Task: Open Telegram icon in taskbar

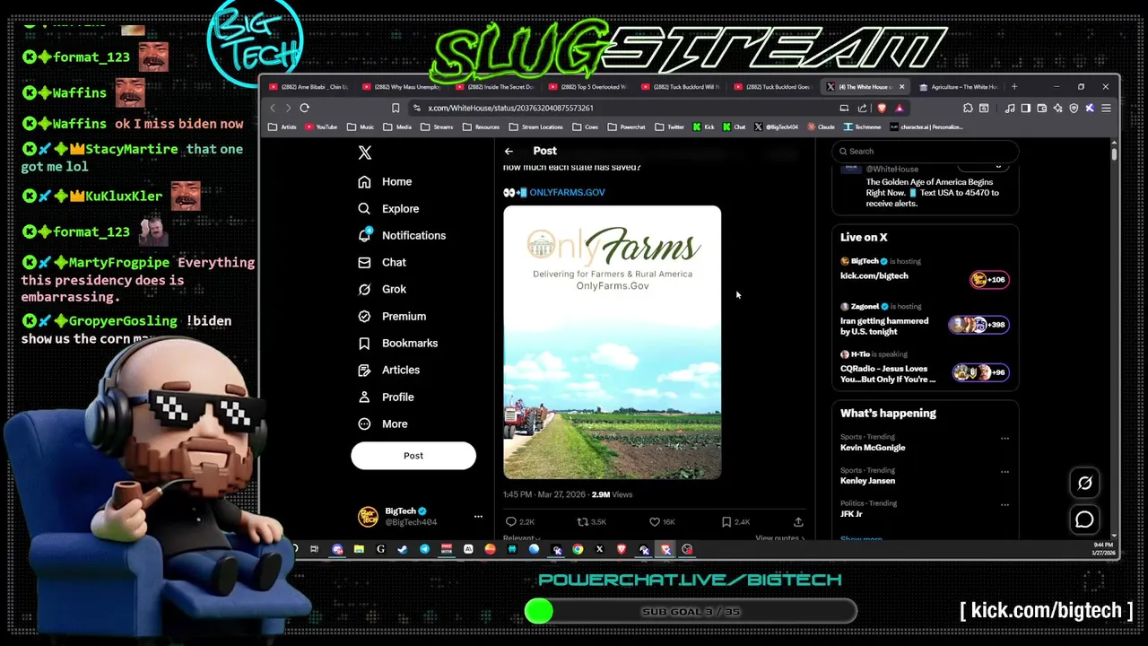Action: [424, 550]
